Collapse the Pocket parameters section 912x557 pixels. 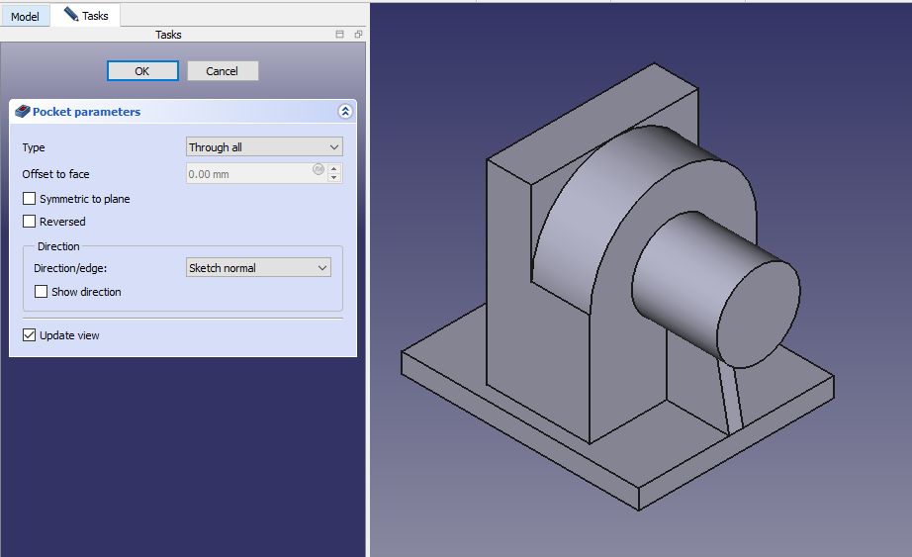pos(344,112)
